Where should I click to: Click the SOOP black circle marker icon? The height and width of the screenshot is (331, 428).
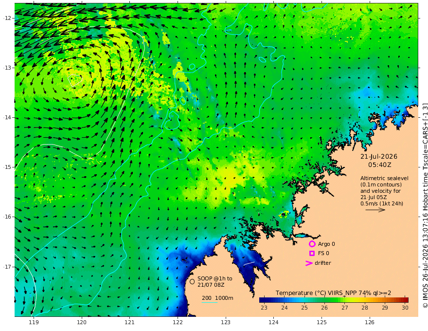point(192,281)
